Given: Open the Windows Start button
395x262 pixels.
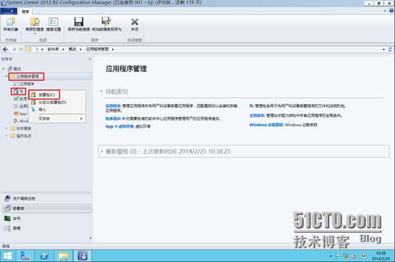Looking at the screenshot, I should point(7,256).
